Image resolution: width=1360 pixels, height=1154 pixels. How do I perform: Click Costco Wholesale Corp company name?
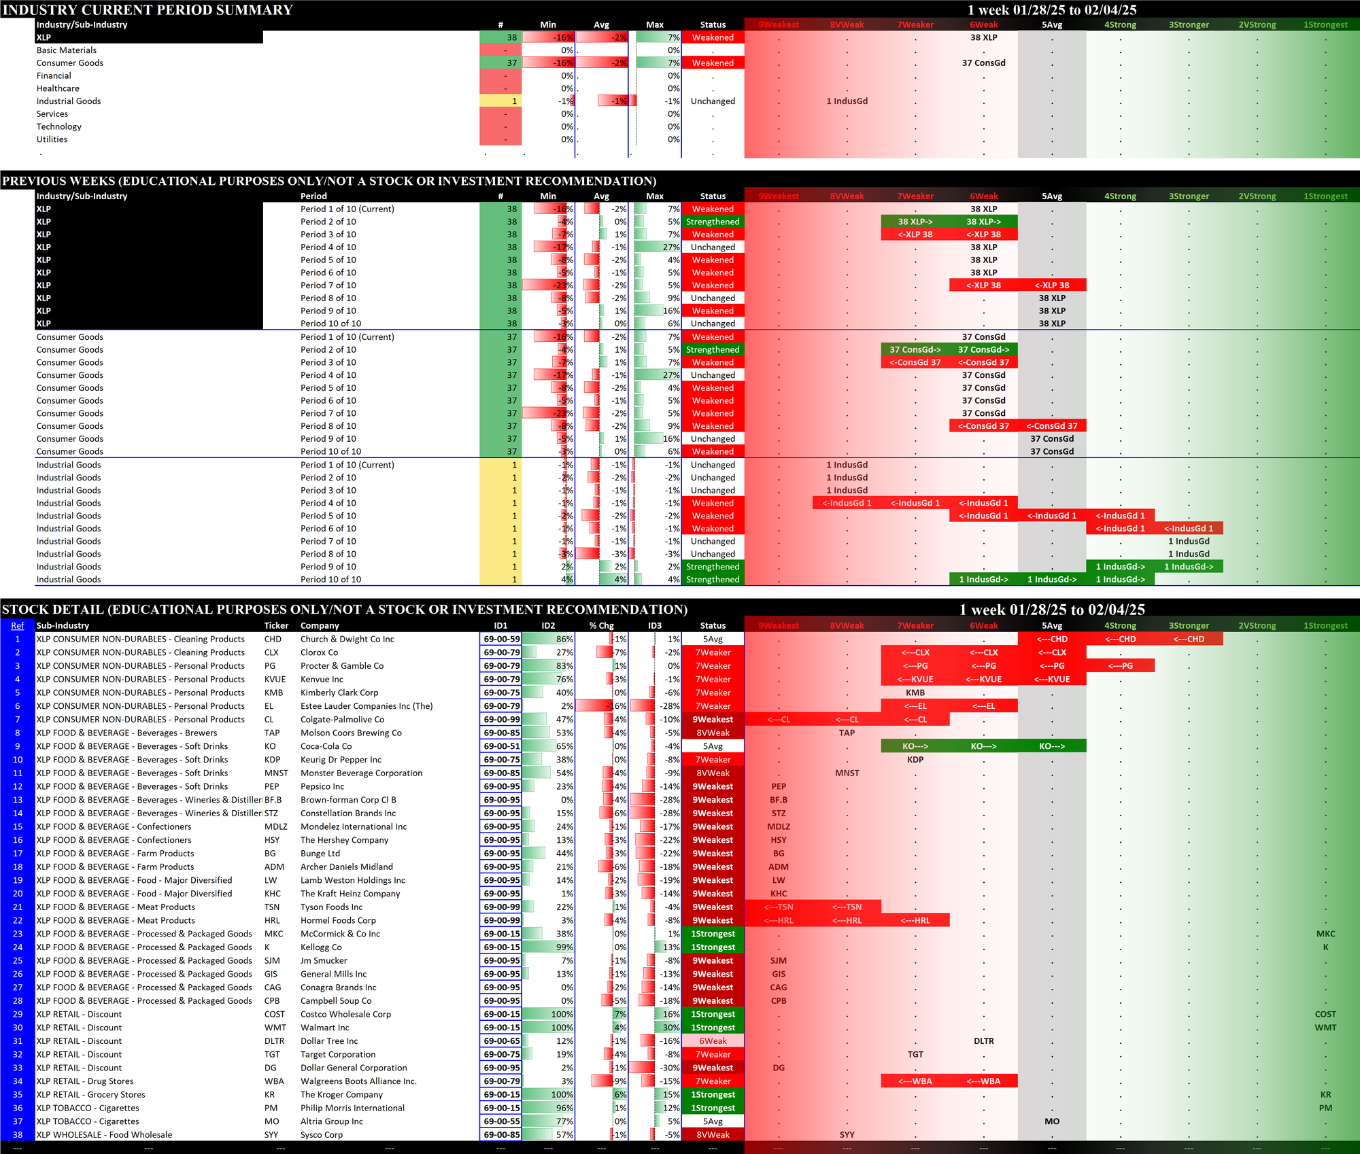tap(345, 1014)
